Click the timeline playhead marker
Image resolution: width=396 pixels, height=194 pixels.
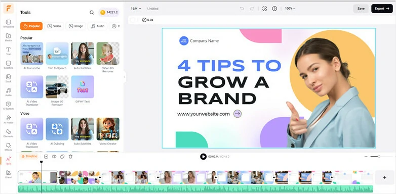(42, 162)
